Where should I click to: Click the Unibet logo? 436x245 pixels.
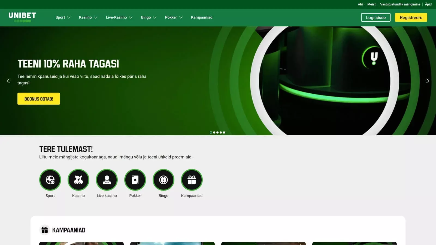tap(22, 17)
